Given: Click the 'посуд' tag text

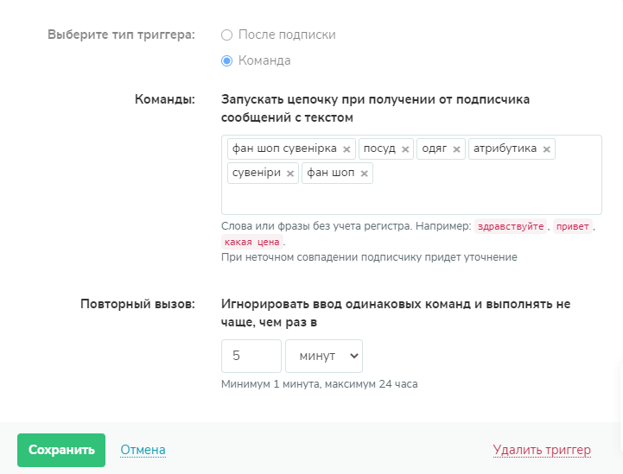Looking at the screenshot, I should coord(379,149).
